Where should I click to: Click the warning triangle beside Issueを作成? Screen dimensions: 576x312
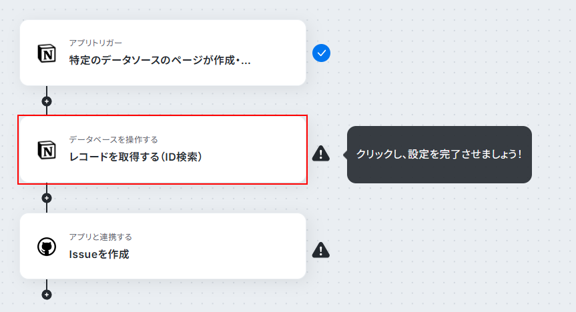coord(320,250)
